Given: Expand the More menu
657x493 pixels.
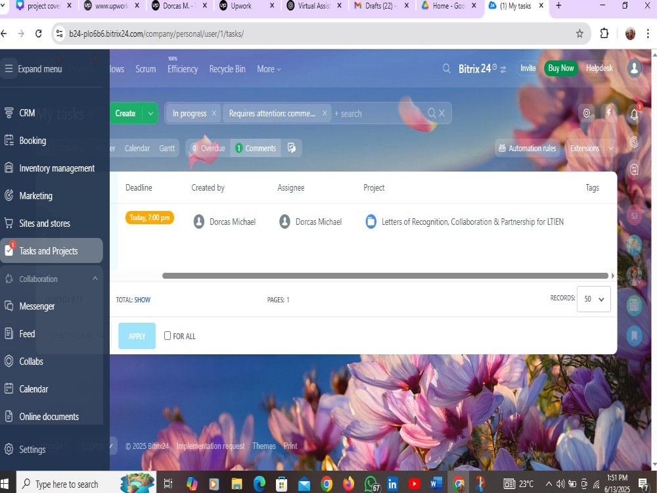Looking at the screenshot, I should (269, 69).
